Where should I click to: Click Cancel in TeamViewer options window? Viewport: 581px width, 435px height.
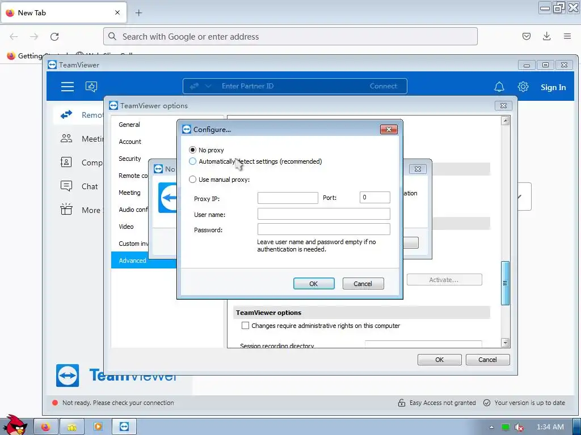click(487, 360)
